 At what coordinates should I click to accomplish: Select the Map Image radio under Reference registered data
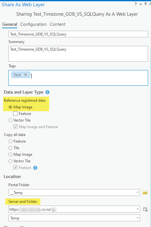tap(10, 107)
